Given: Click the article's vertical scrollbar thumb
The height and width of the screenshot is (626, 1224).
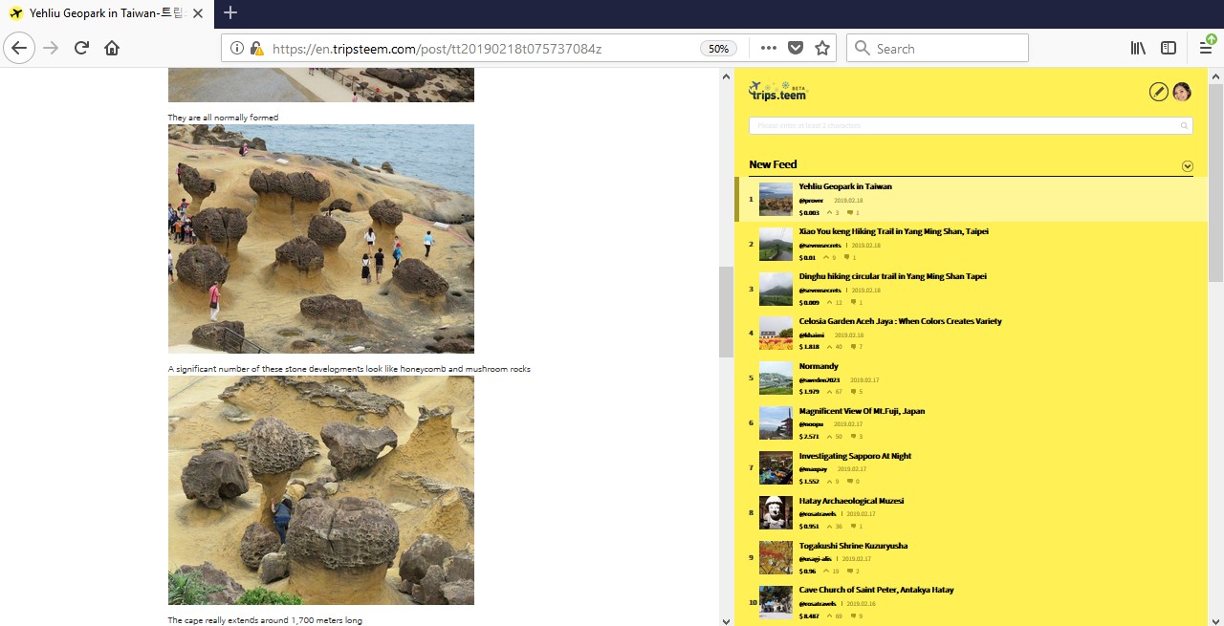Looking at the screenshot, I should point(726,312).
